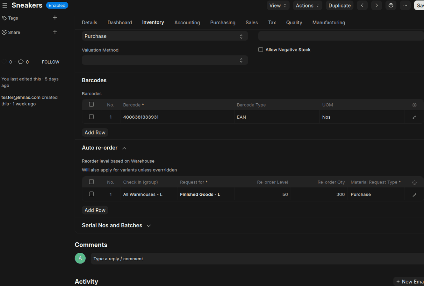Screen dimensions: 424x286
Task: Enable Allow Negative Stock
Action: [261, 49]
